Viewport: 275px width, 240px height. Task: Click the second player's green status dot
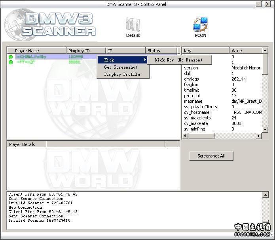pyautogui.click(x=11, y=62)
